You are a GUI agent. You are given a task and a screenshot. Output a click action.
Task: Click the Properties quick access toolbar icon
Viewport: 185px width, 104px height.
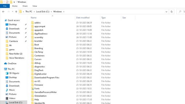pos(7,2)
